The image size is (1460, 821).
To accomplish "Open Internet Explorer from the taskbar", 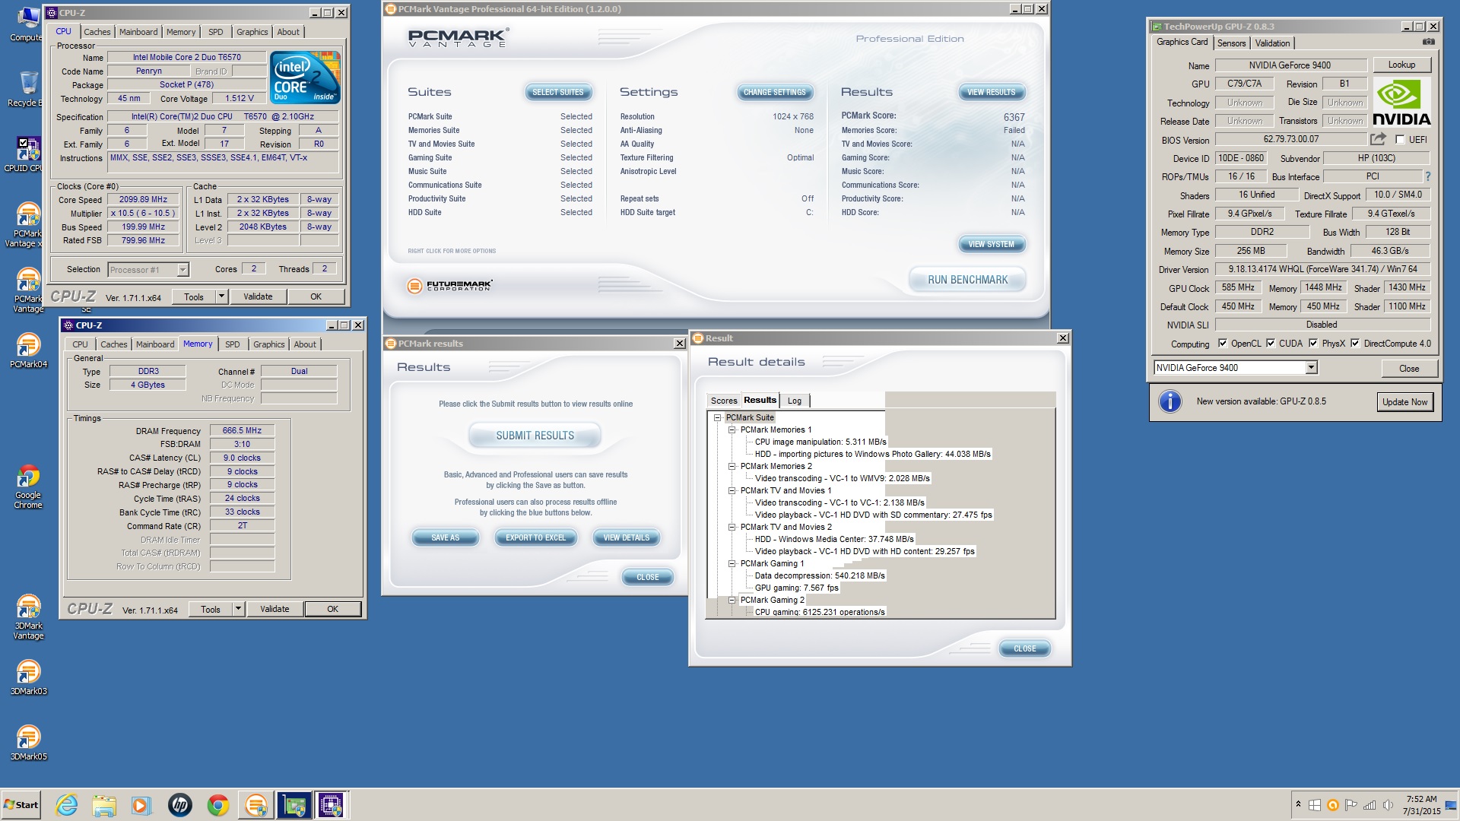I will [67, 805].
